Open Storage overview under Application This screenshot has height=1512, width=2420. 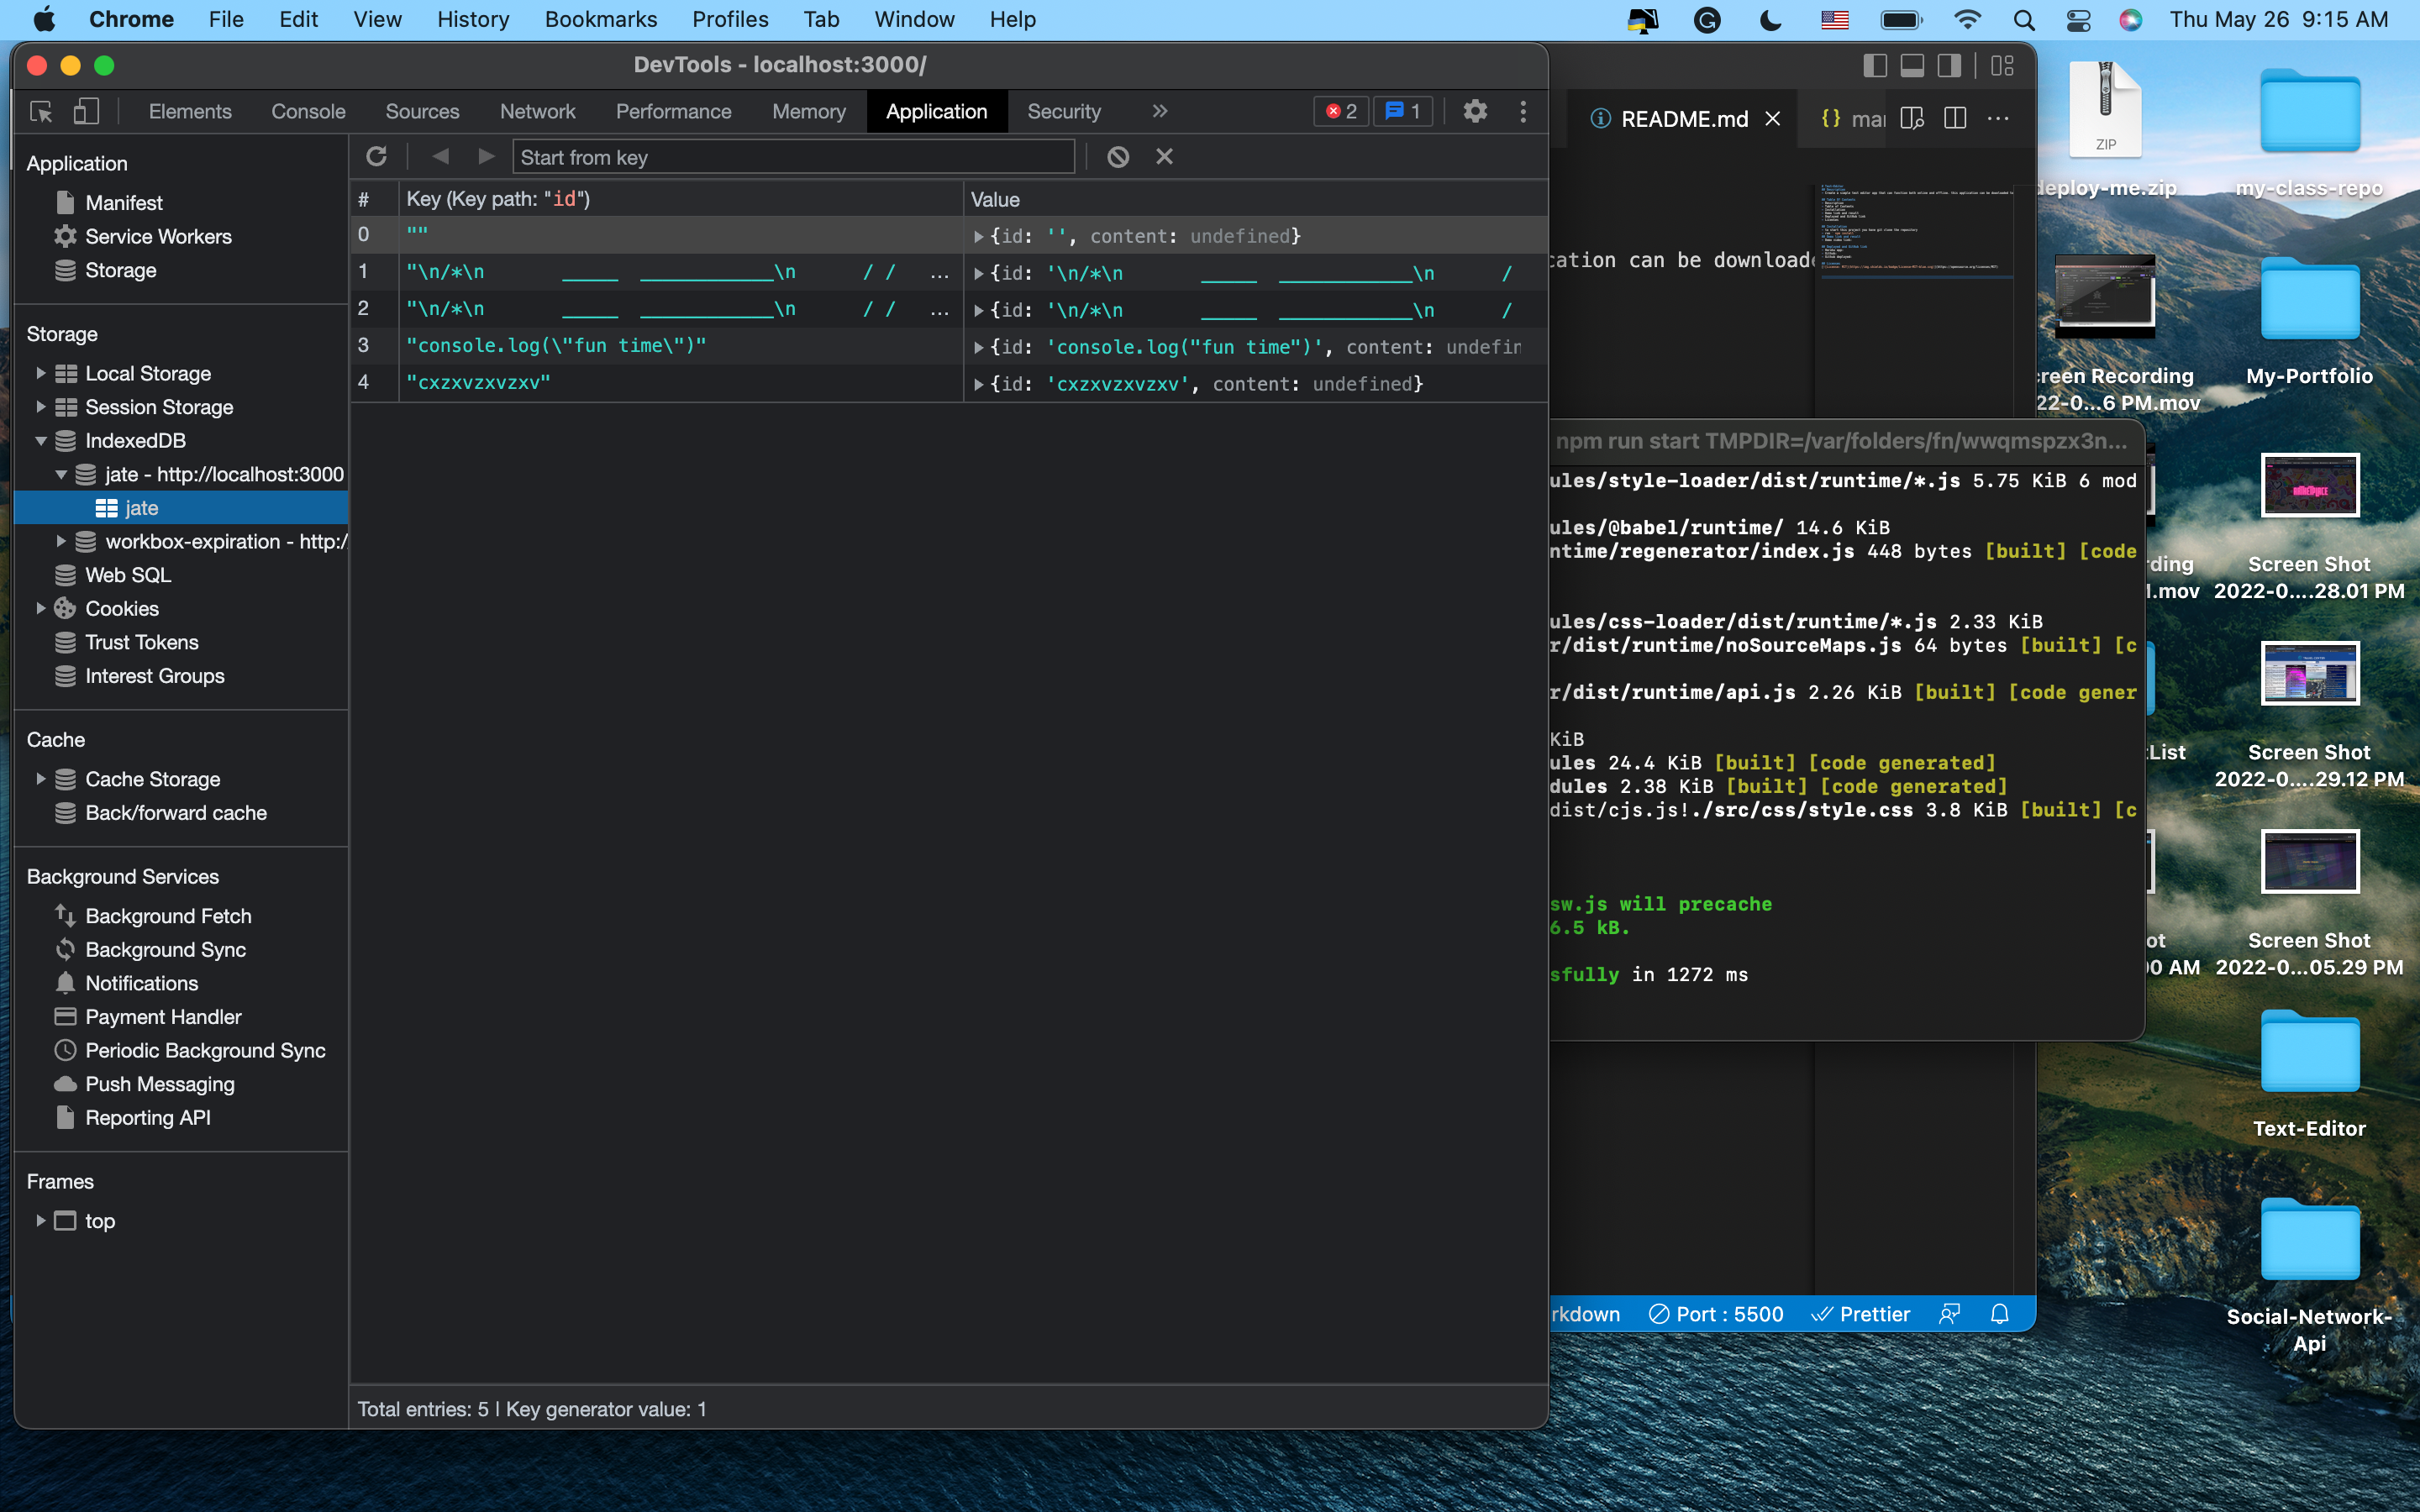coord(120,270)
